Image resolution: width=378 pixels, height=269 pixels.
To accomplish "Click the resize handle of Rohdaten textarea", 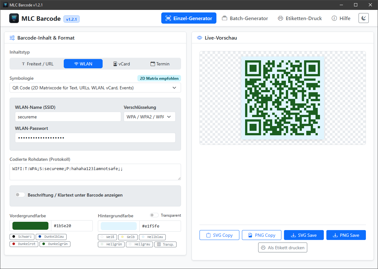I will 179,178.
